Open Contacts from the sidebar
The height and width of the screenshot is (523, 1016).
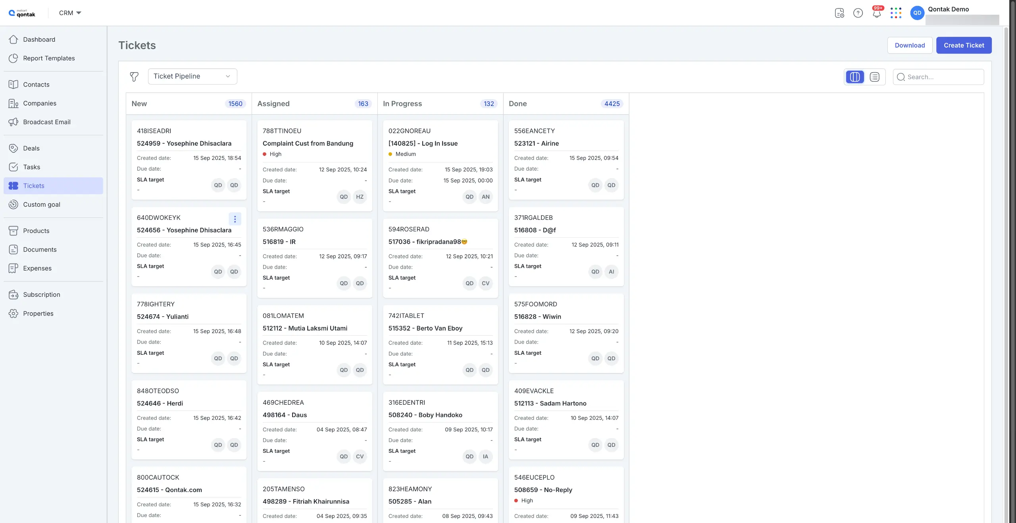[37, 84]
